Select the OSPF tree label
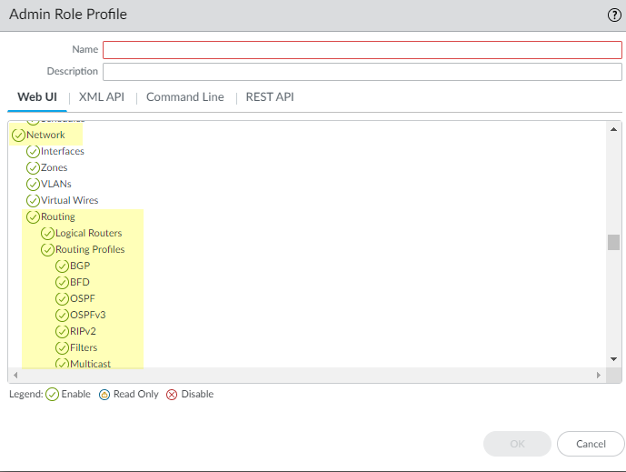The image size is (626, 472). pos(83,299)
